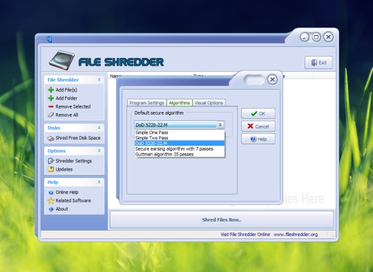Image resolution: width=373 pixels, height=272 pixels.
Task: Click Visit File Shredder Online text
Action: (245, 235)
